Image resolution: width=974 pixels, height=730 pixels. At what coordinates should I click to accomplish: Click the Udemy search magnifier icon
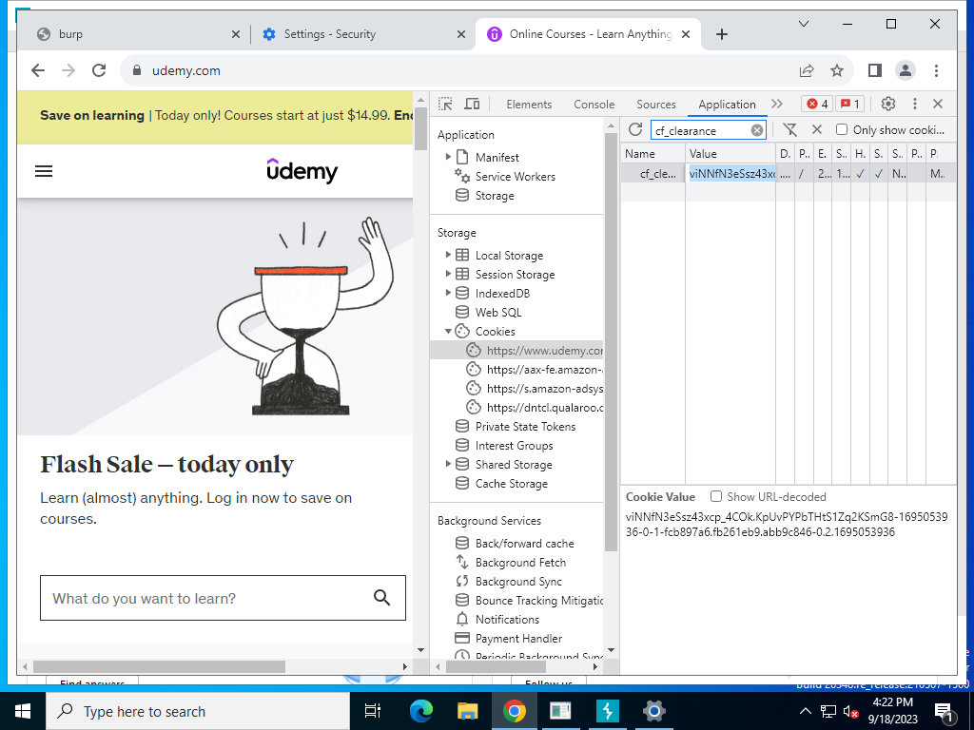[381, 598]
